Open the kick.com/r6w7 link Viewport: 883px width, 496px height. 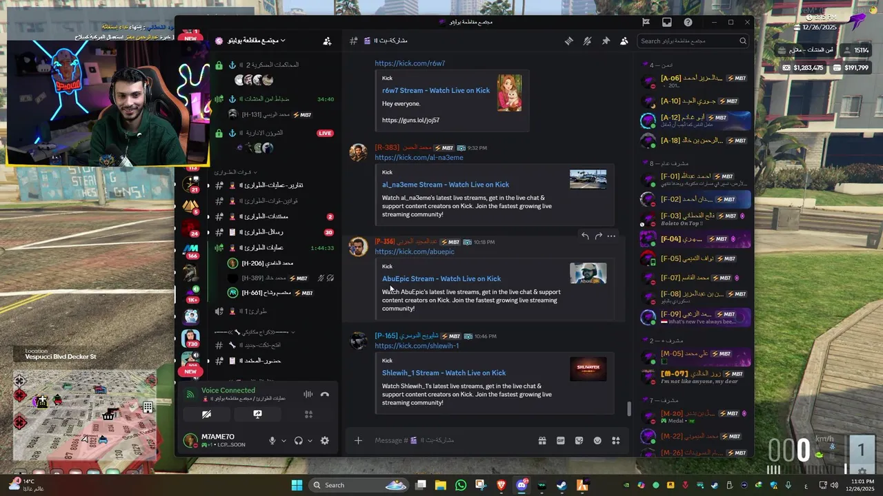[x=410, y=63]
